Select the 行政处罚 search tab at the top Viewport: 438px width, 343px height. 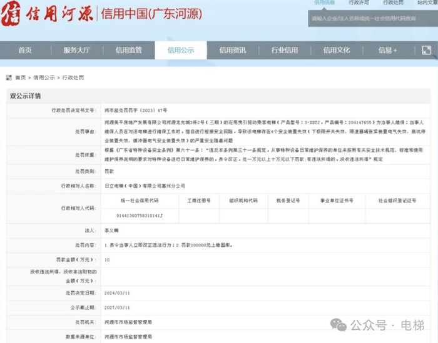pos(393,2)
